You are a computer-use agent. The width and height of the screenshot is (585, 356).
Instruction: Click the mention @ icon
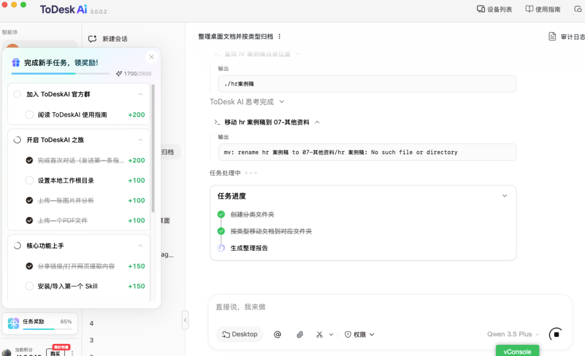pos(277,334)
